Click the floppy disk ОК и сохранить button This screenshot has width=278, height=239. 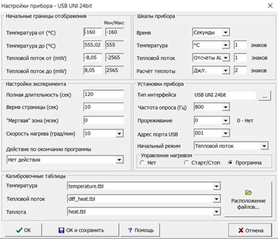pos(81,230)
